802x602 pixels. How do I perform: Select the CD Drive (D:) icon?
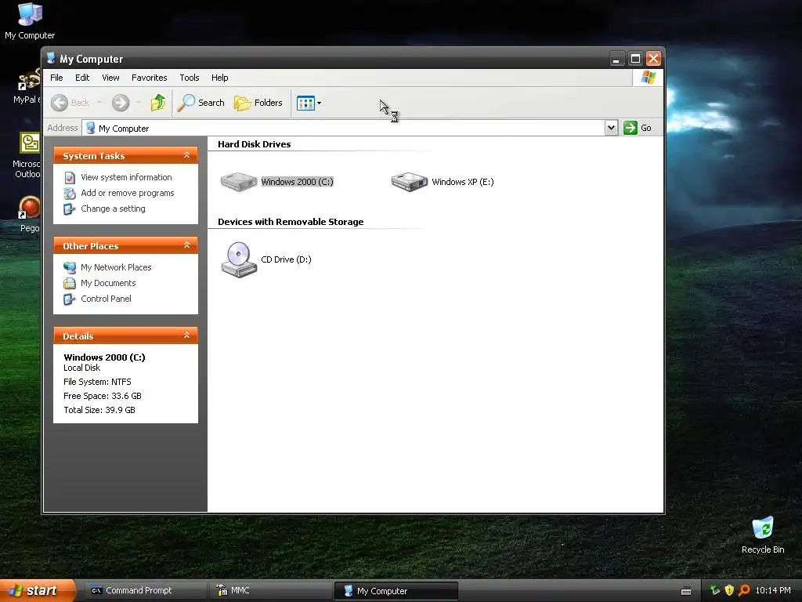pyautogui.click(x=239, y=259)
